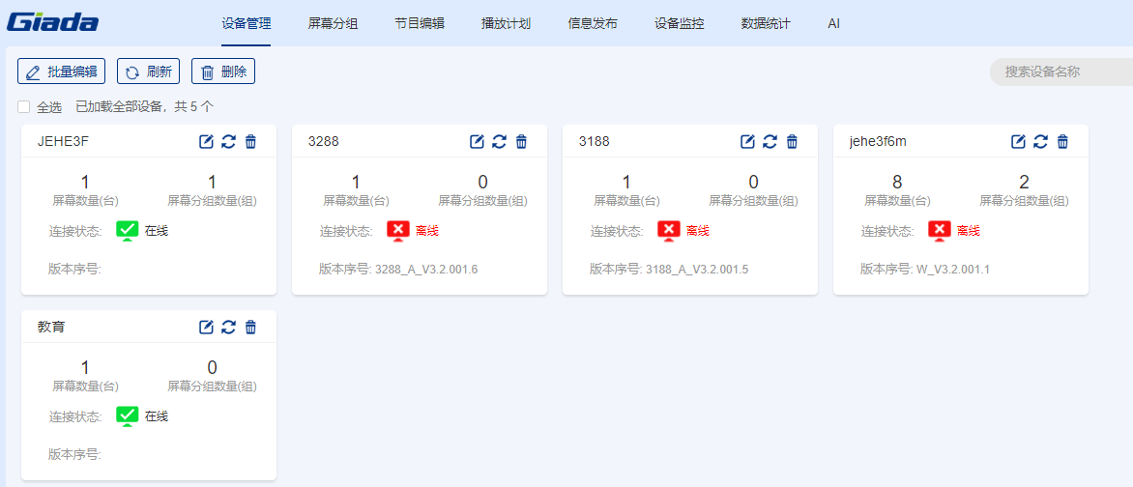Toggle the 全选 select-all checkbox
1133x487 pixels.
24,106
